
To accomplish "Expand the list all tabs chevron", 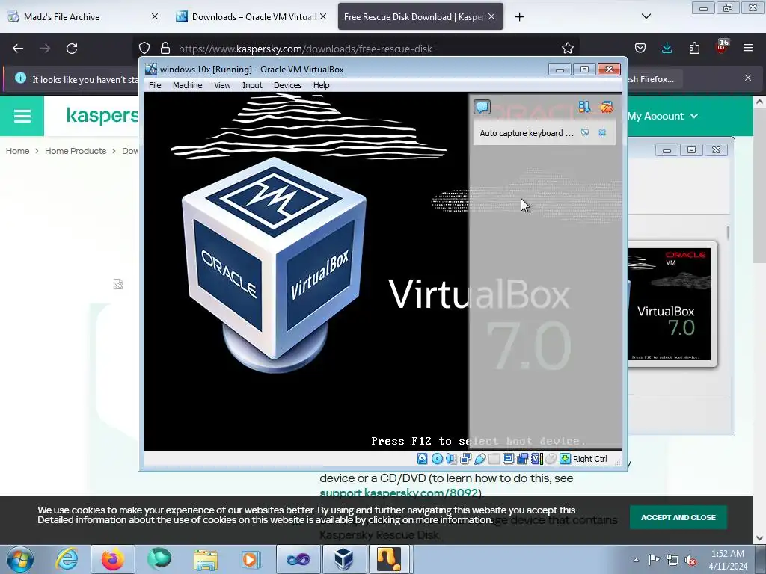I will point(646,16).
